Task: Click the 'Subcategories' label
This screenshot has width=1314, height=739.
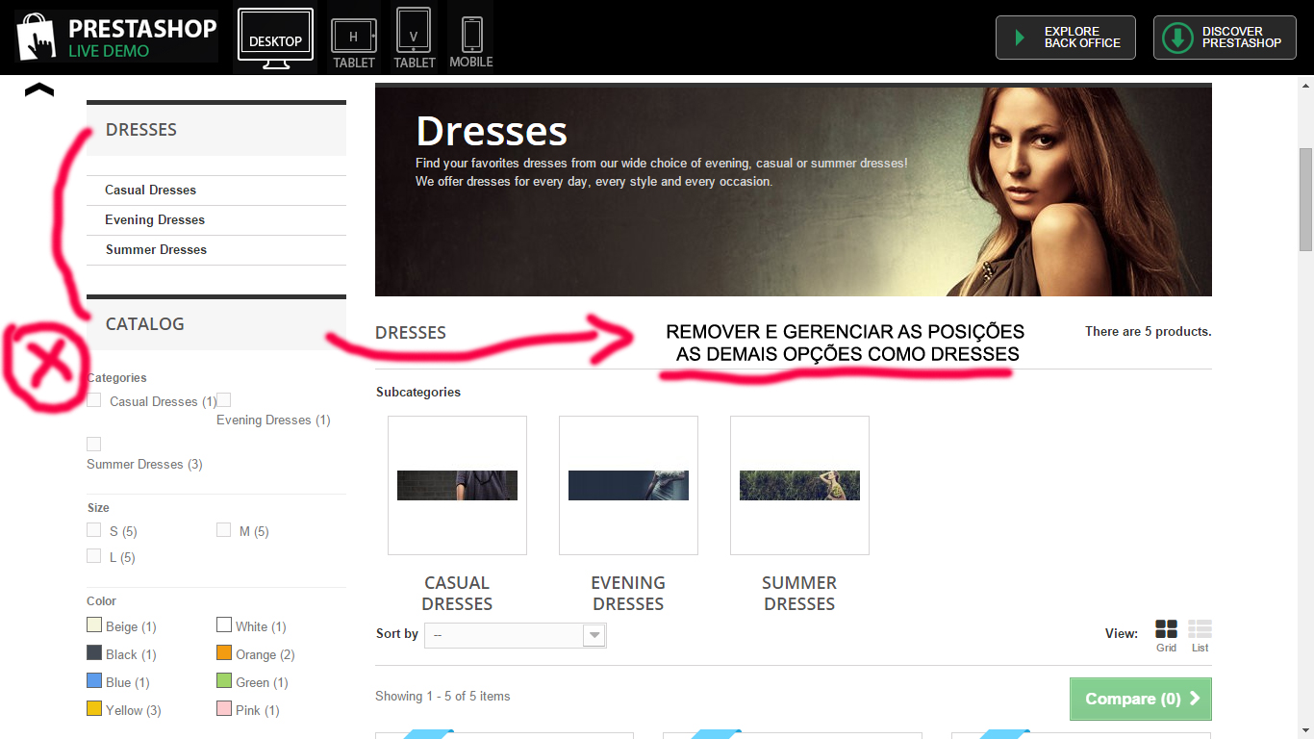Action: [418, 393]
